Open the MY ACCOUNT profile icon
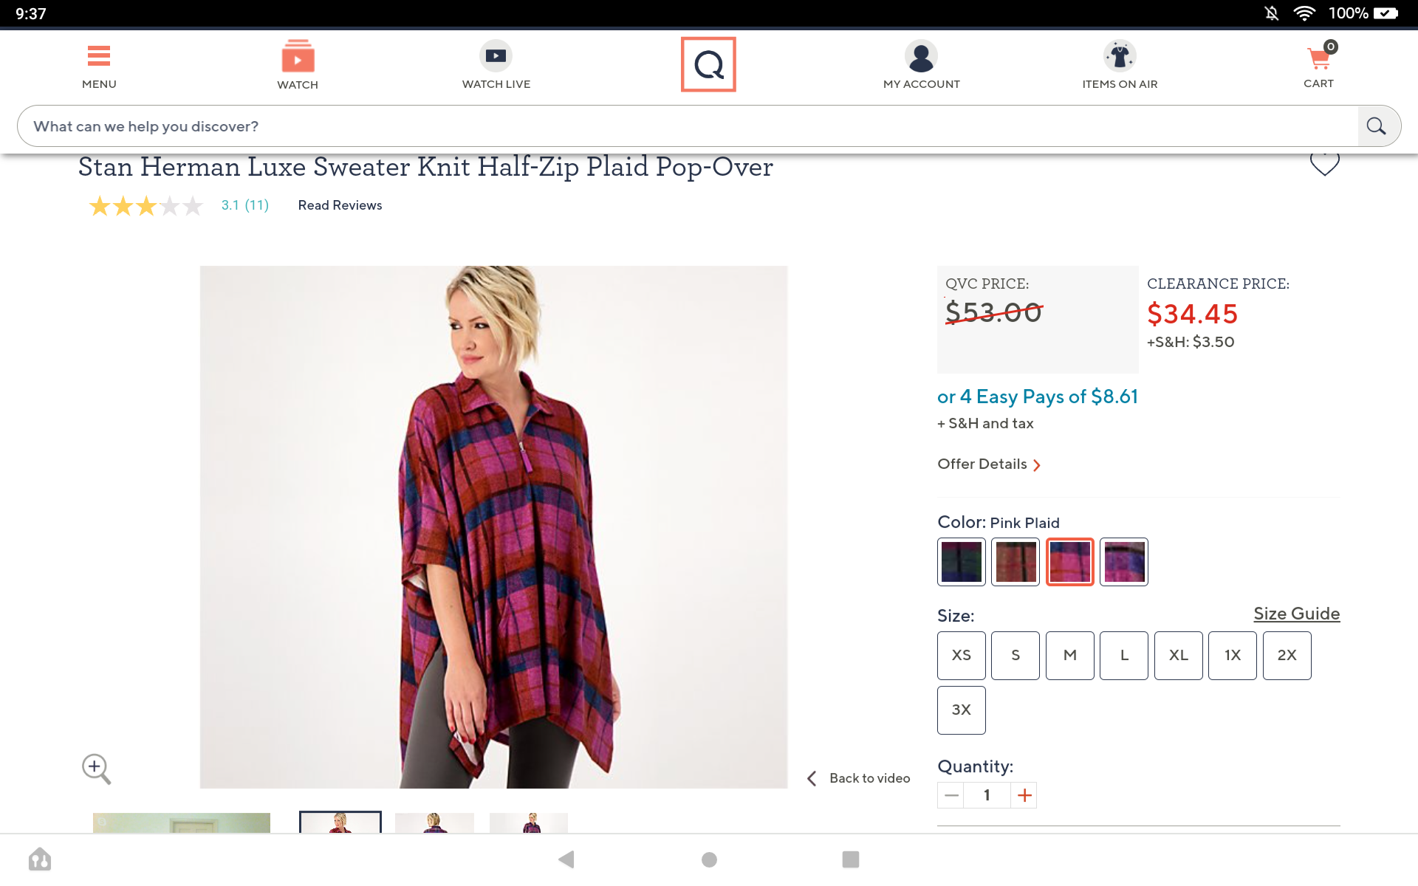 [921, 57]
